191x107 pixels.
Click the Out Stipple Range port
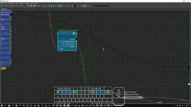point(76,44)
